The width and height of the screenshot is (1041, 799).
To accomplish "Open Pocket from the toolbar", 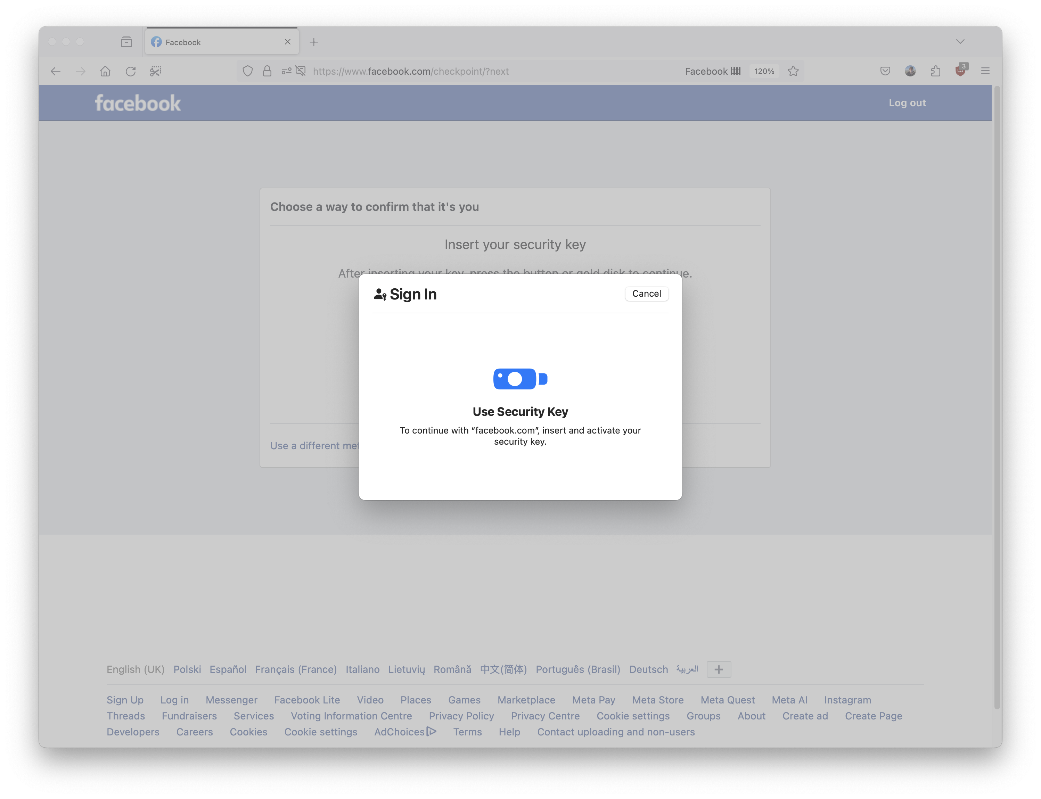I will pos(885,71).
